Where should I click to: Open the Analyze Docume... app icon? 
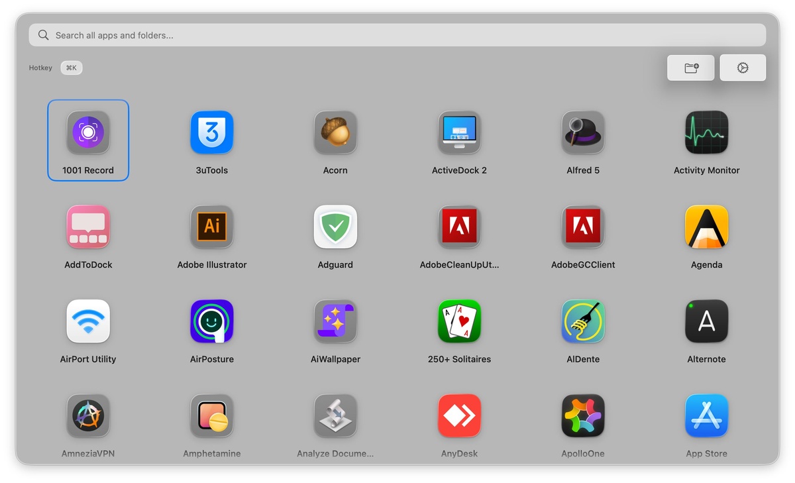point(335,416)
